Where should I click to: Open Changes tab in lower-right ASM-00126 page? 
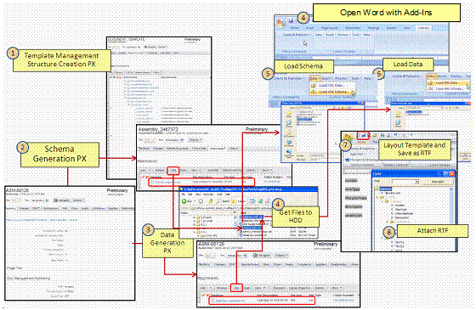pyautogui.click(x=219, y=264)
